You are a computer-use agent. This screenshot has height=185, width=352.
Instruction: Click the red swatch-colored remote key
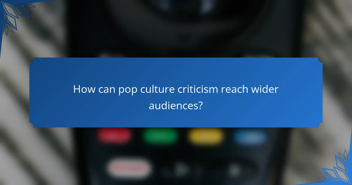114,135
